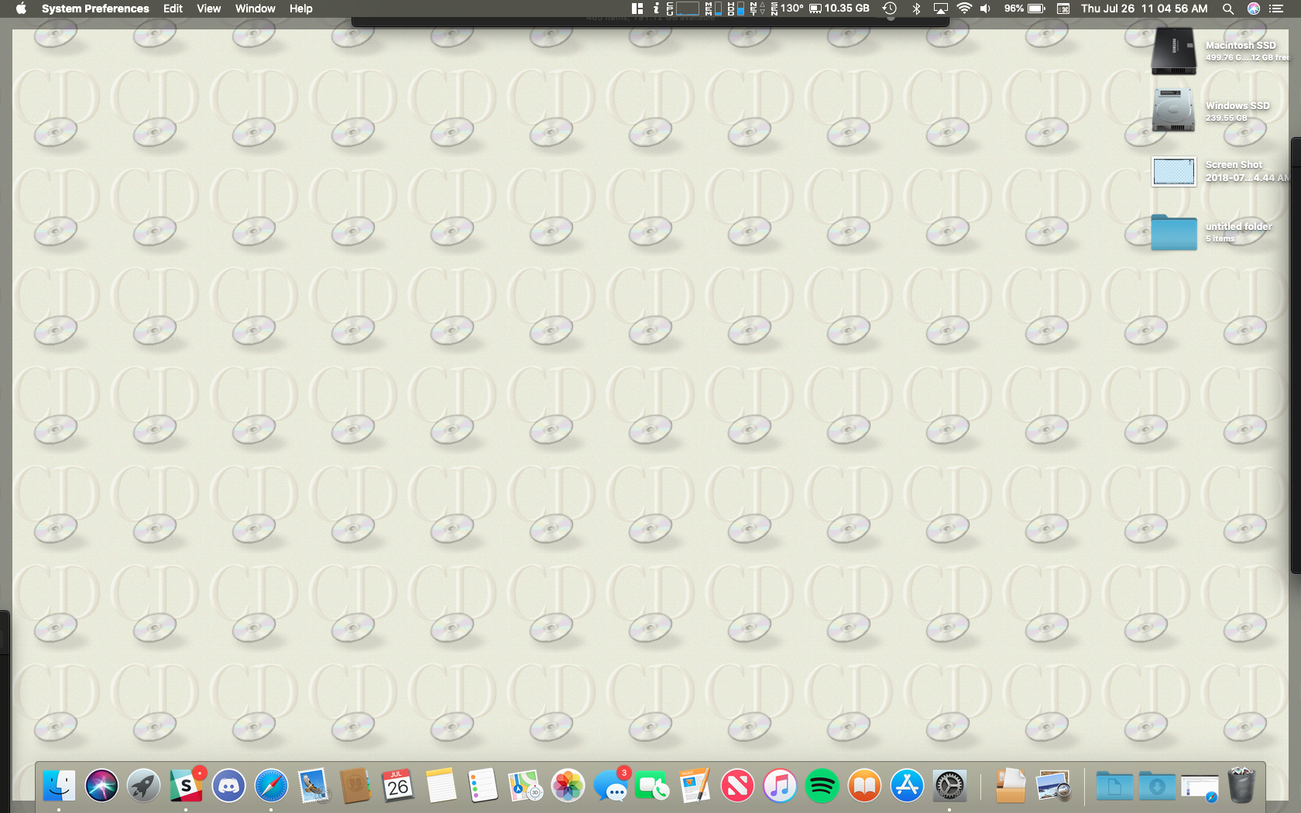Image resolution: width=1301 pixels, height=813 pixels.
Task: Open the AirPlay display menu
Action: click(941, 9)
